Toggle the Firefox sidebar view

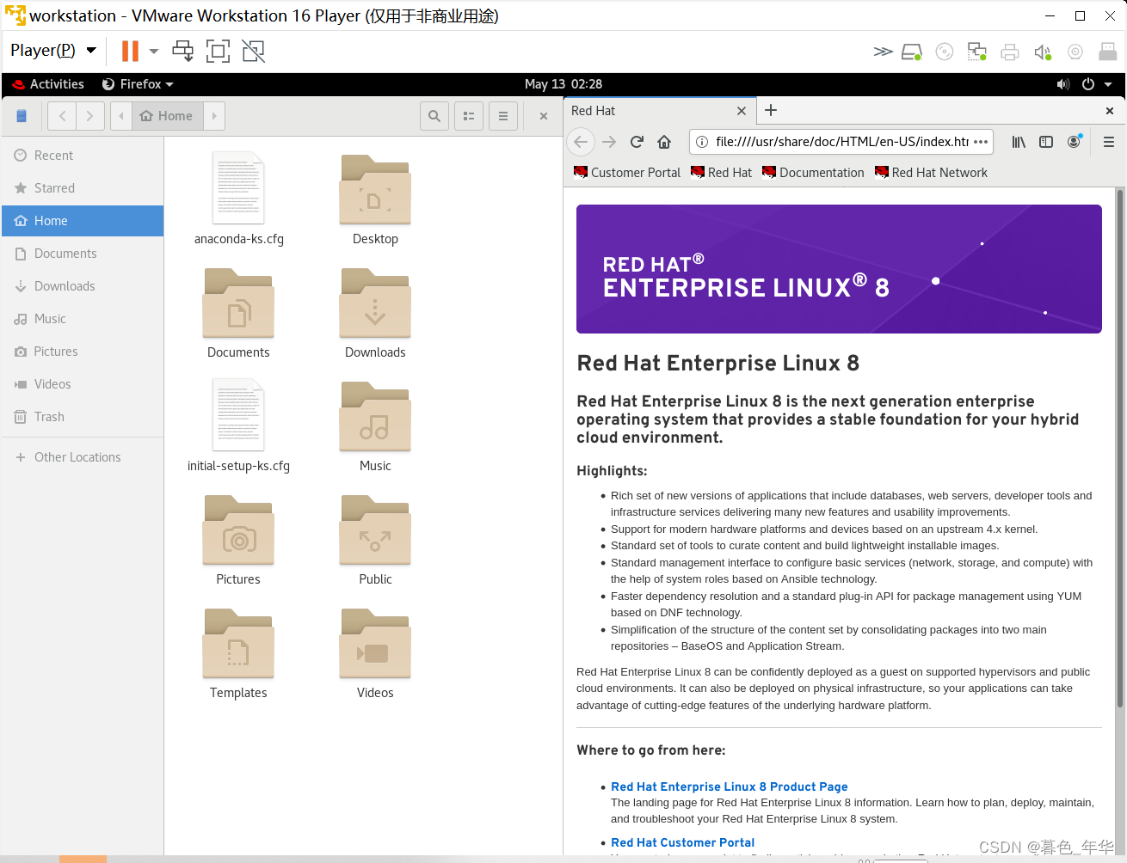1046,142
